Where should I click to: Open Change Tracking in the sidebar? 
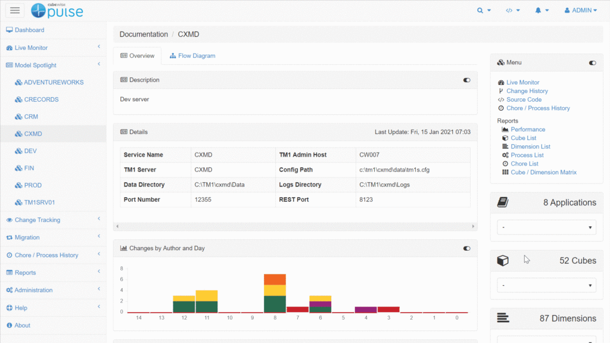[x=37, y=220]
